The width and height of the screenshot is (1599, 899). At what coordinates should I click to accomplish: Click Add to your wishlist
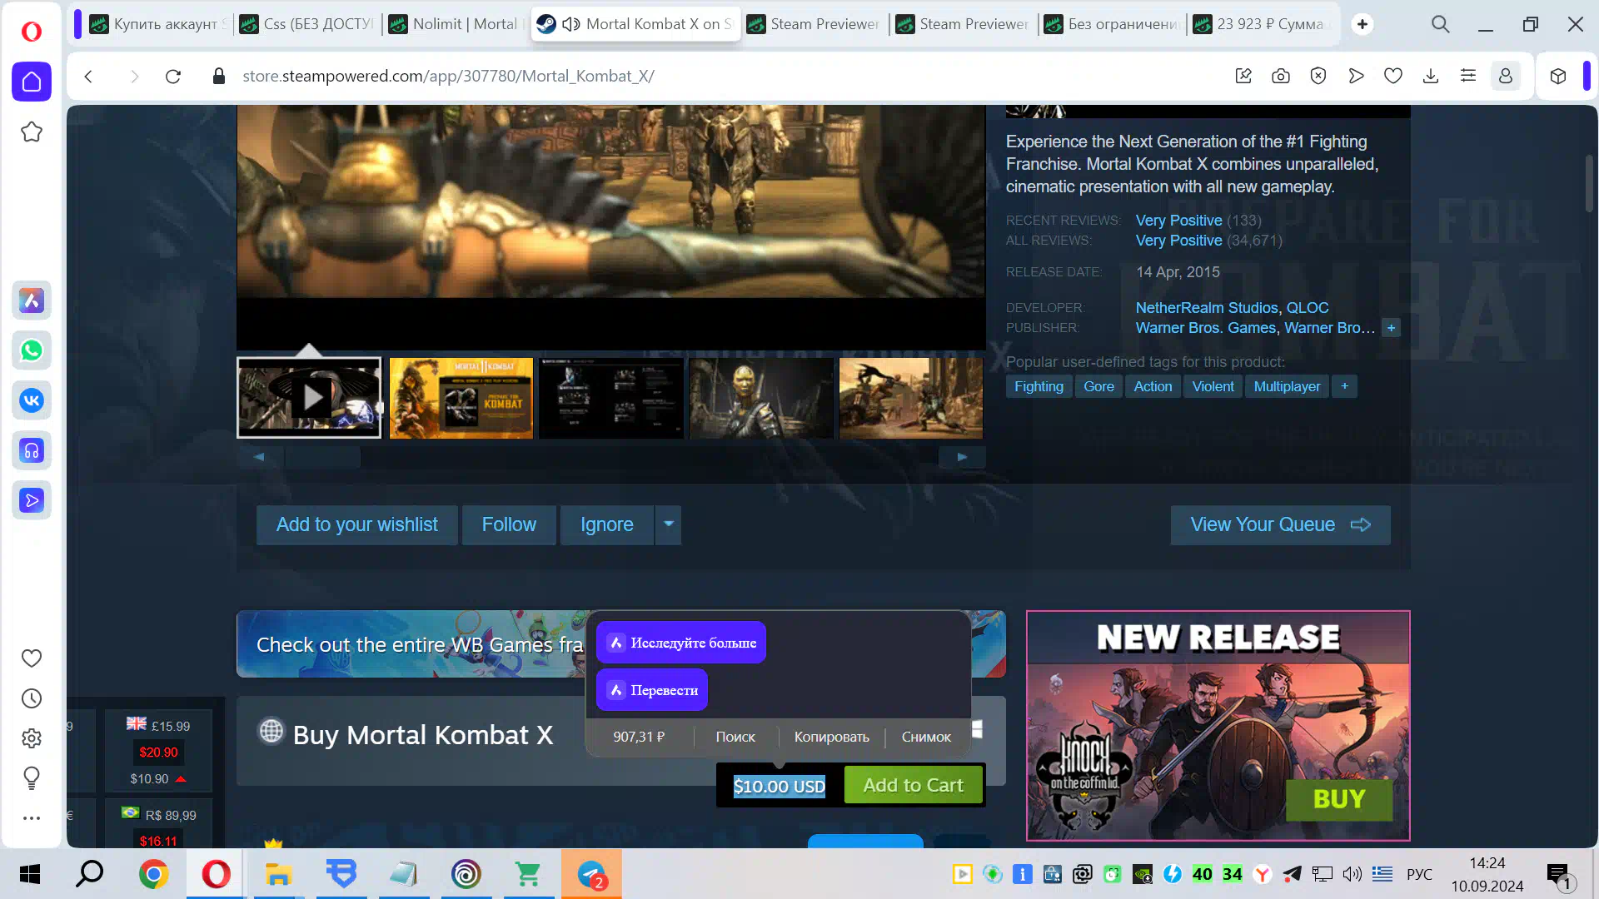[356, 524]
